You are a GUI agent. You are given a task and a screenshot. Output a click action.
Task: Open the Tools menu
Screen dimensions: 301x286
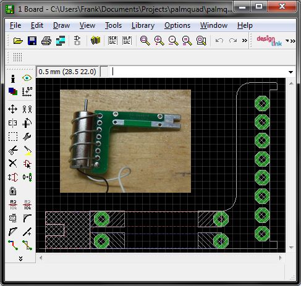[x=113, y=25]
